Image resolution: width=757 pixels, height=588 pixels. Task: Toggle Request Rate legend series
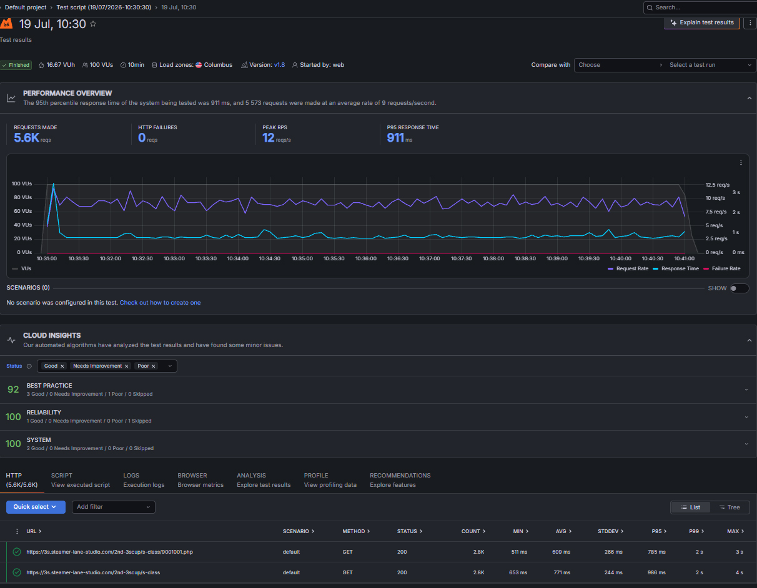coord(628,268)
